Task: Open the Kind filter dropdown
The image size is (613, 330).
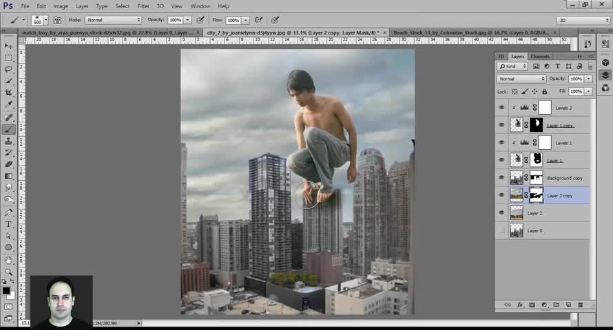Action: tap(512, 66)
